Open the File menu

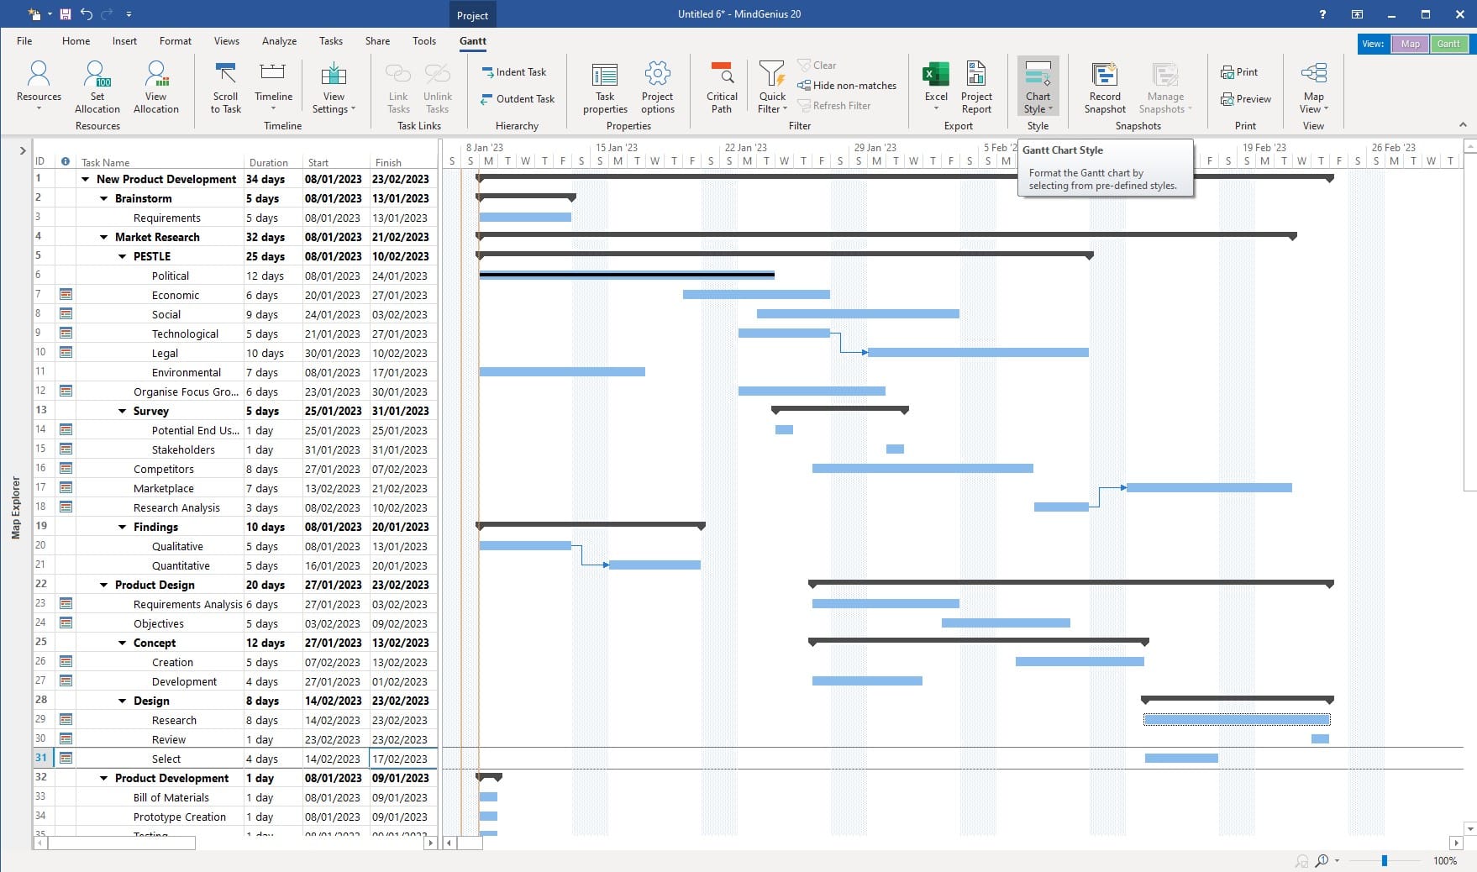[24, 41]
